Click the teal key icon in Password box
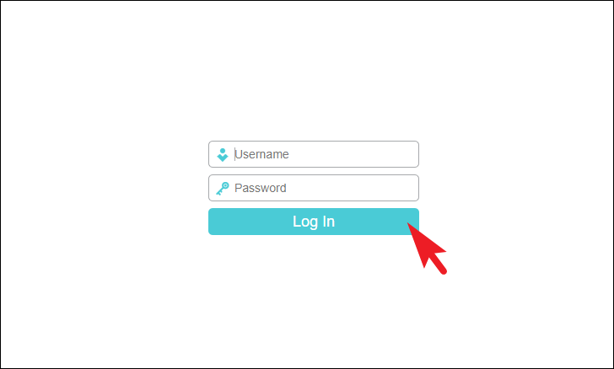The height and width of the screenshot is (369, 614). pyautogui.click(x=223, y=188)
